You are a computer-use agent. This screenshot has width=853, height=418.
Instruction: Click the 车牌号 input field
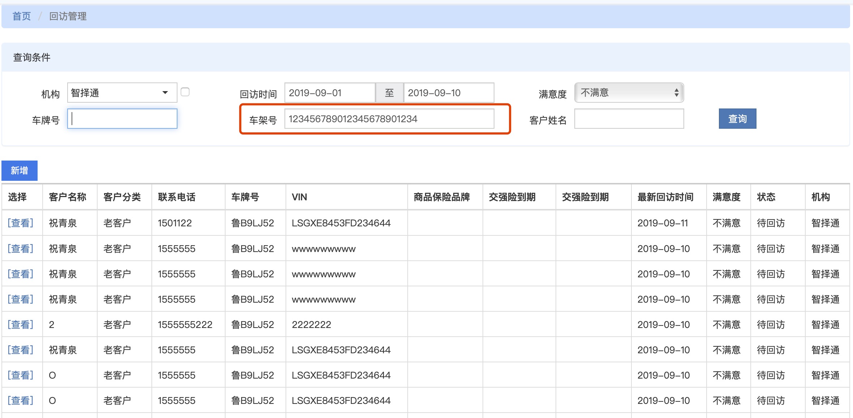point(122,119)
